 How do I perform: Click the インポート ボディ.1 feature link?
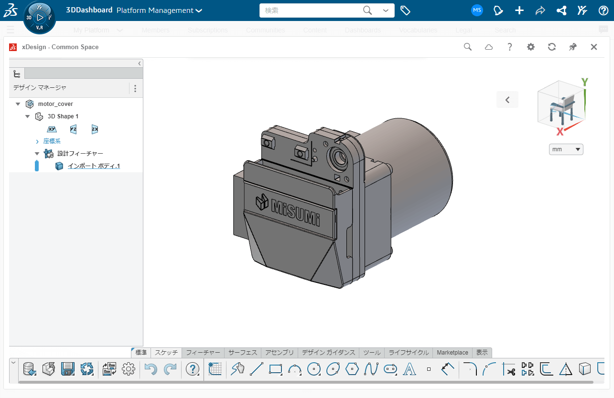(94, 166)
